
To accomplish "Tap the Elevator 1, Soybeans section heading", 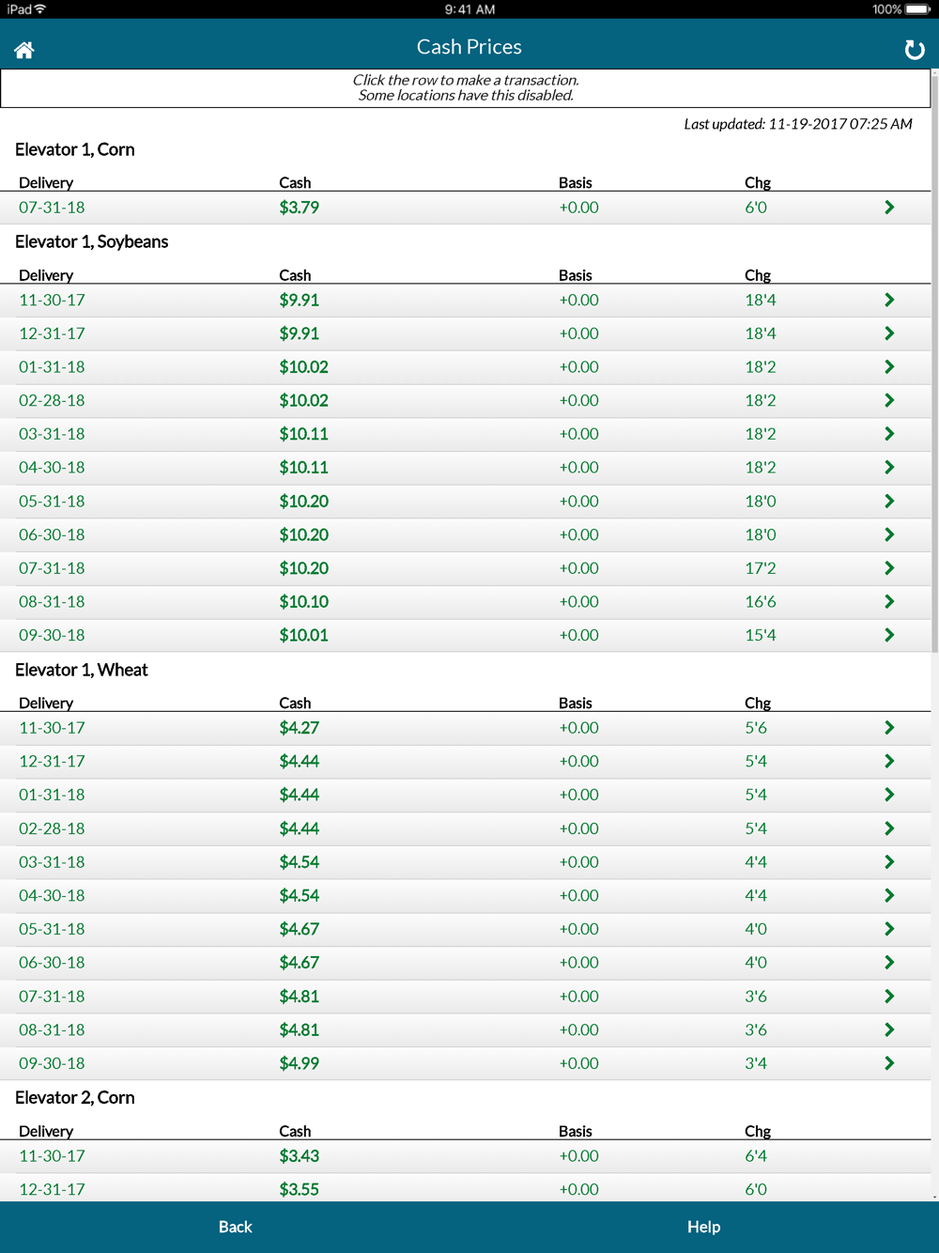I will click(91, 241).
